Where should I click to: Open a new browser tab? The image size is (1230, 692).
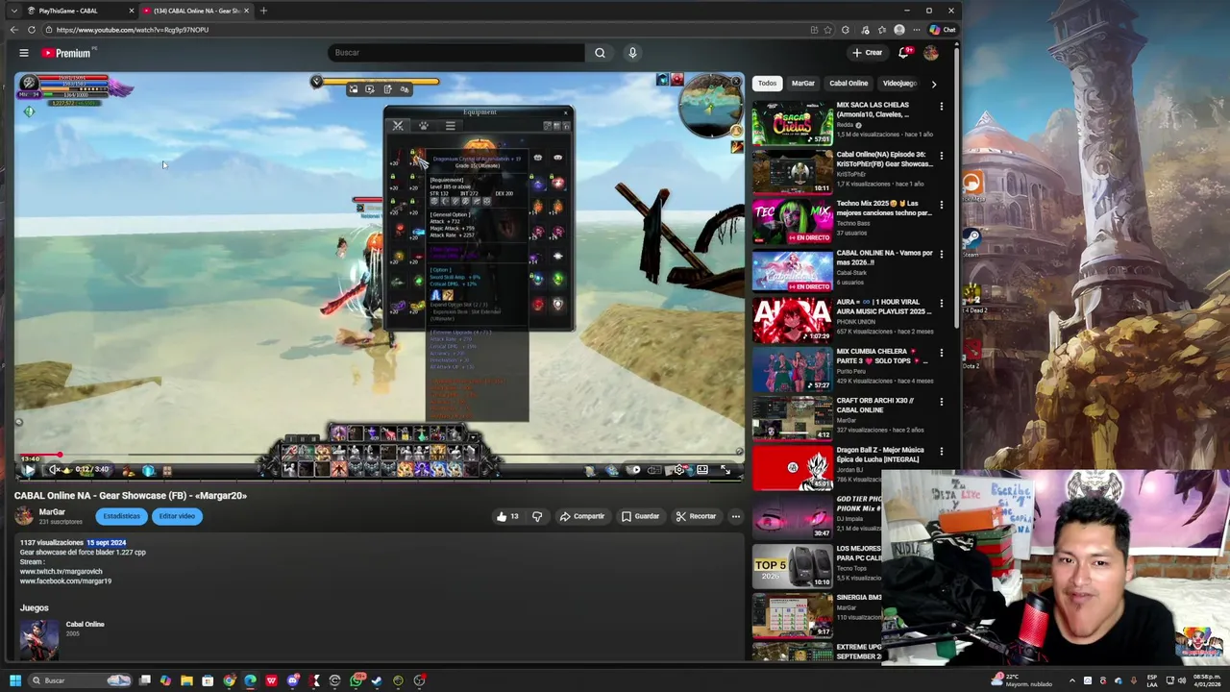coord(263,11)
